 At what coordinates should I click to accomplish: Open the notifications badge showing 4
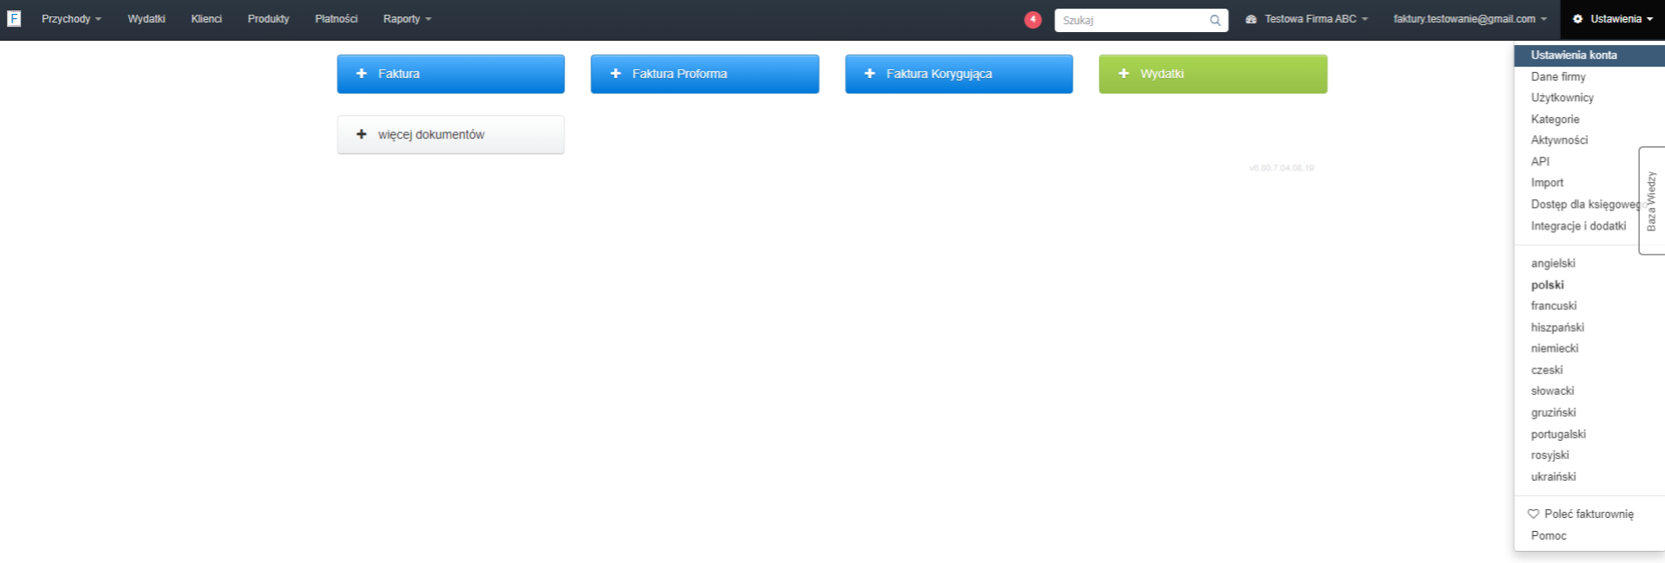point(1033,19)
